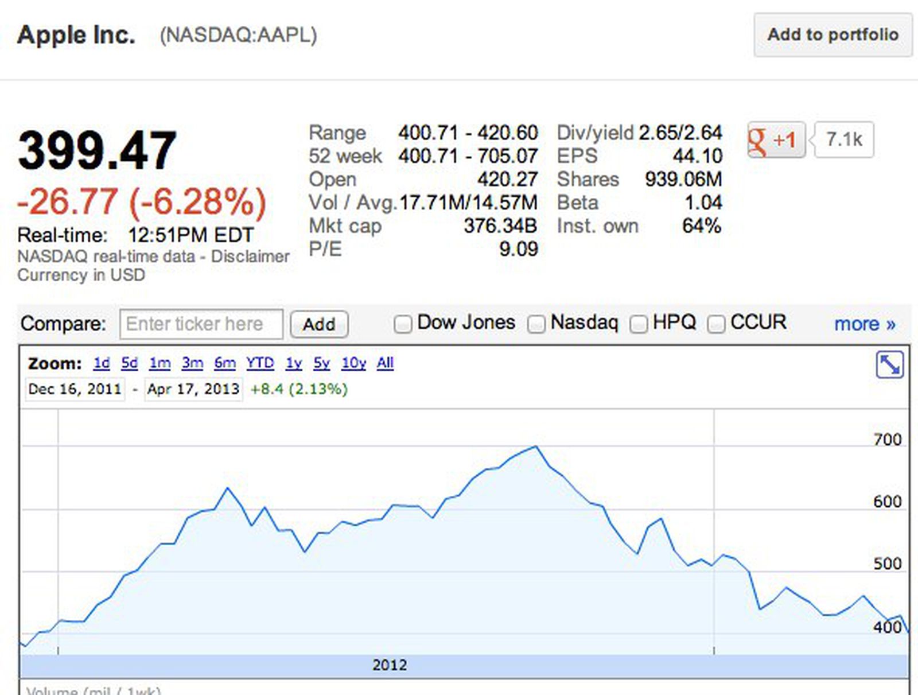The width and height of the screenshot is (918, 695).
Task: Select the All zoom range
Action: click(384, 363)
